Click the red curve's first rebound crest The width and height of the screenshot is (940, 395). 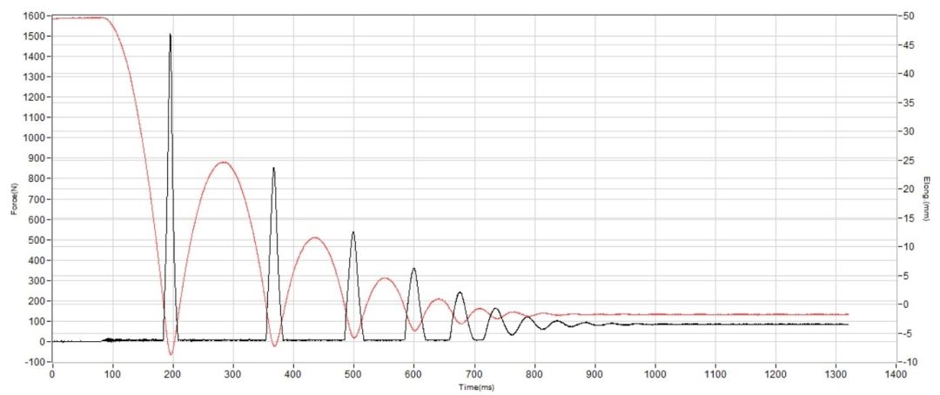(224, 163)
